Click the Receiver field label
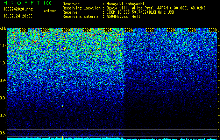Screen dimensions: 220x140 71,12
